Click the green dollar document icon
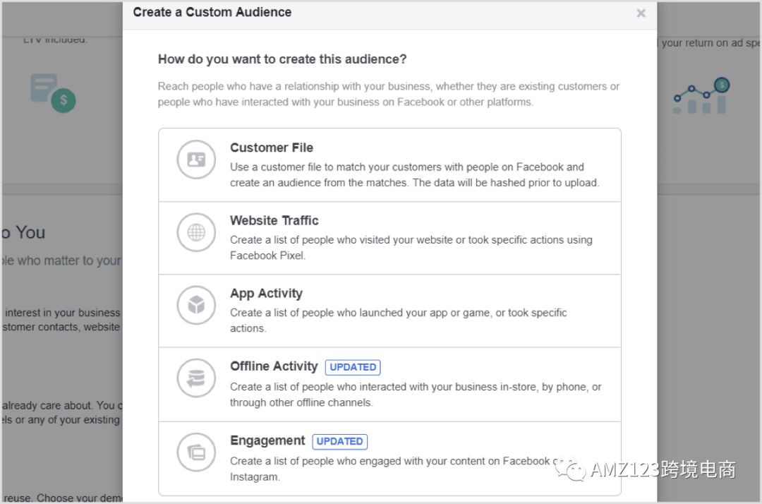The height and width of the screenshot is (504, 762). pos(53,93)
